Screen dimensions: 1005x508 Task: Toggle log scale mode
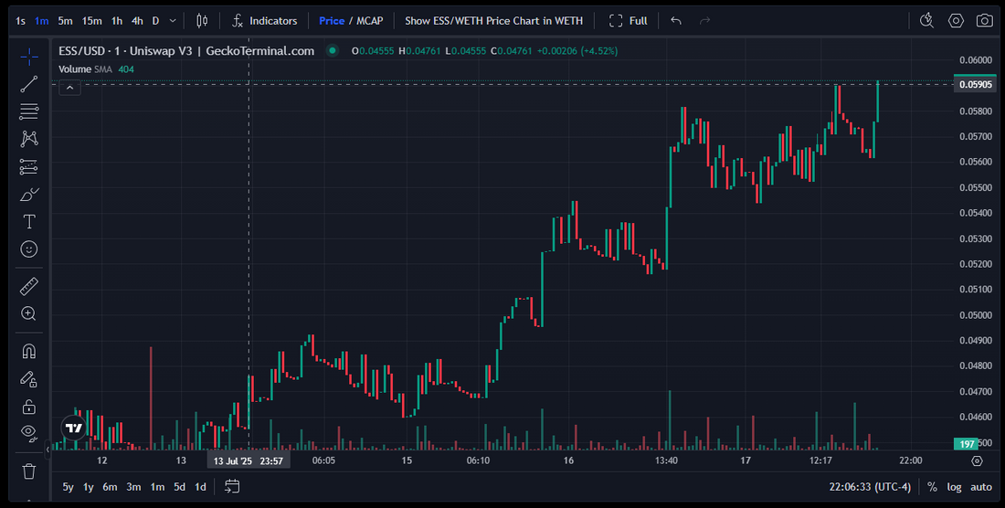tap(955, 487)
